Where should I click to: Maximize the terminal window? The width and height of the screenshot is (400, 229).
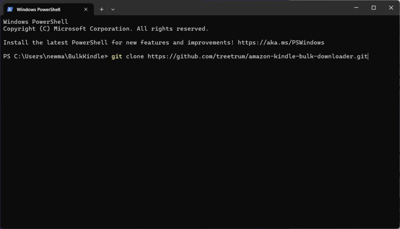coord(373,7)
